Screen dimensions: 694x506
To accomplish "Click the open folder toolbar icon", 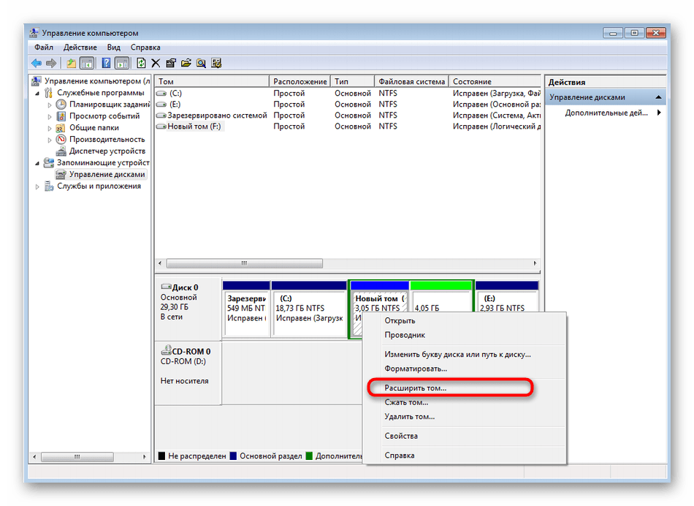I will (x=186, y=63).
